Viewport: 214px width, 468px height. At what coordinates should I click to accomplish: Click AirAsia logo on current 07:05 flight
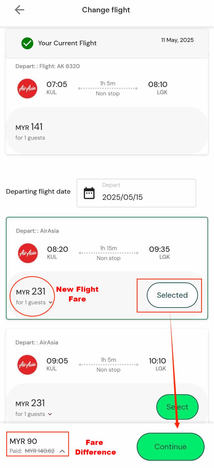tap(27, 89)
